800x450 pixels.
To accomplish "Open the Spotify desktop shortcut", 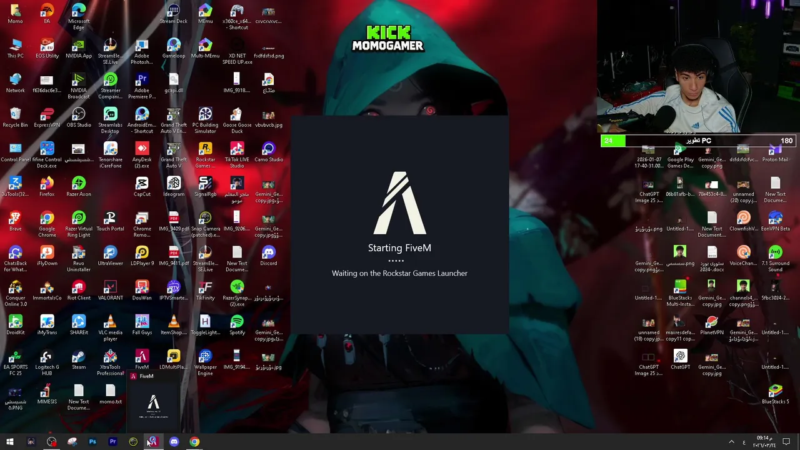I will [x=237, y=325].
